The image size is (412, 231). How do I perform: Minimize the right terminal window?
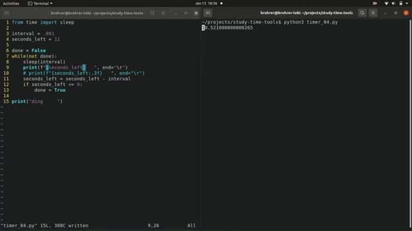[x=386, y=13]
